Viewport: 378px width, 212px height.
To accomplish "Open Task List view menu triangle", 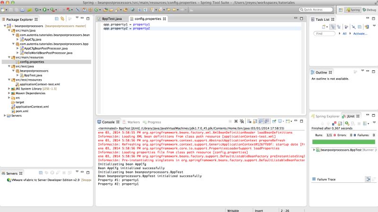I will tap(374, 25).
